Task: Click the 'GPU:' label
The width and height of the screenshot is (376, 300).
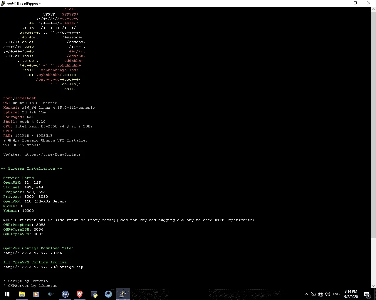Action: click(x=8, y=131)
